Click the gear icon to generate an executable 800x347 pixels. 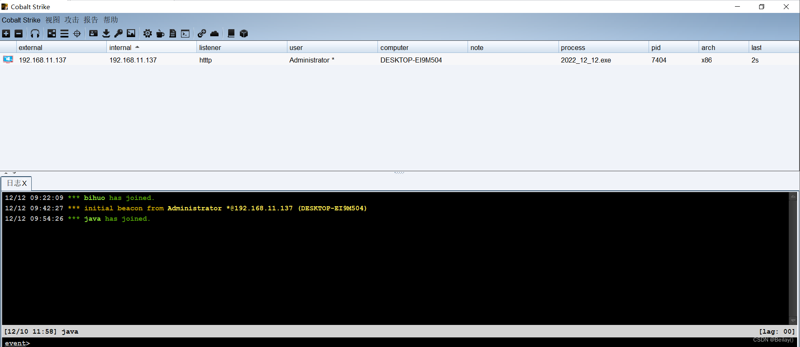coord(148,34)
